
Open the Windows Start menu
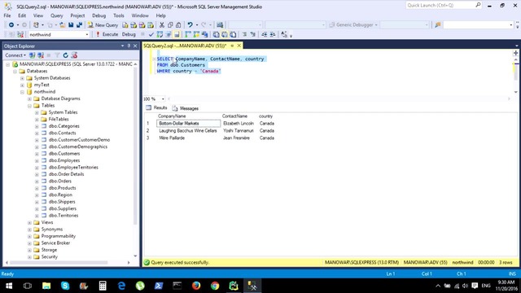[9, 286]
